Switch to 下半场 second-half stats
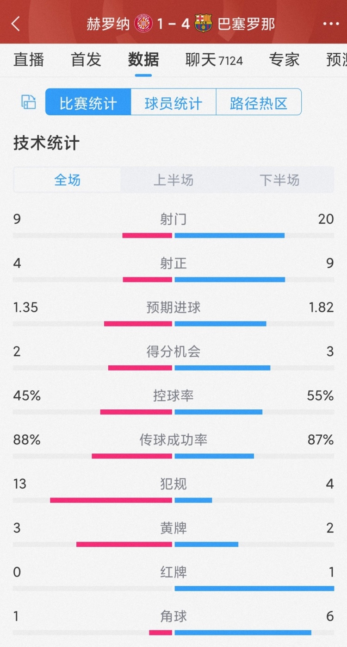Image resolution: width=347 pixels, height=647 pixels. point(279,180)
